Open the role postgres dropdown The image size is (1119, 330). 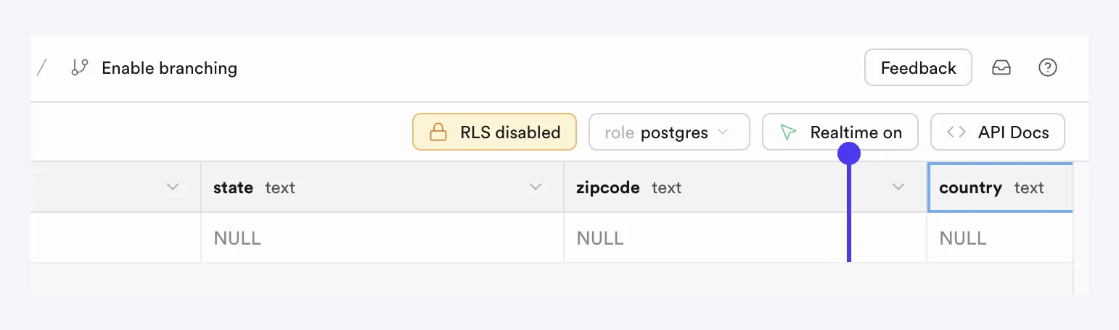[x=669, y=132]
